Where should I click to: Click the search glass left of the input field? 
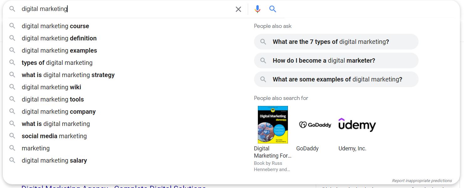(x=12, y=9)
